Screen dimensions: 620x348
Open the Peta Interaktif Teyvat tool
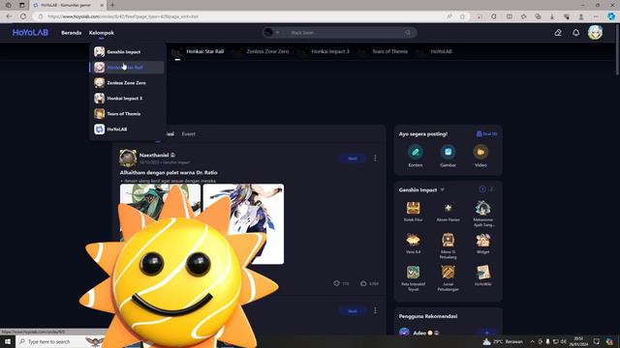tap(414, 278)
